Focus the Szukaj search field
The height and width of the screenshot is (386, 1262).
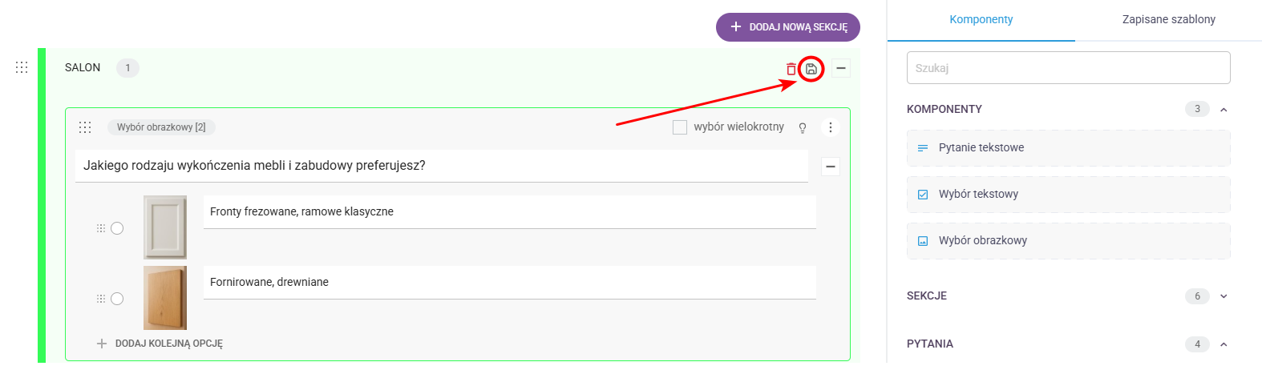coord(1068,68)
